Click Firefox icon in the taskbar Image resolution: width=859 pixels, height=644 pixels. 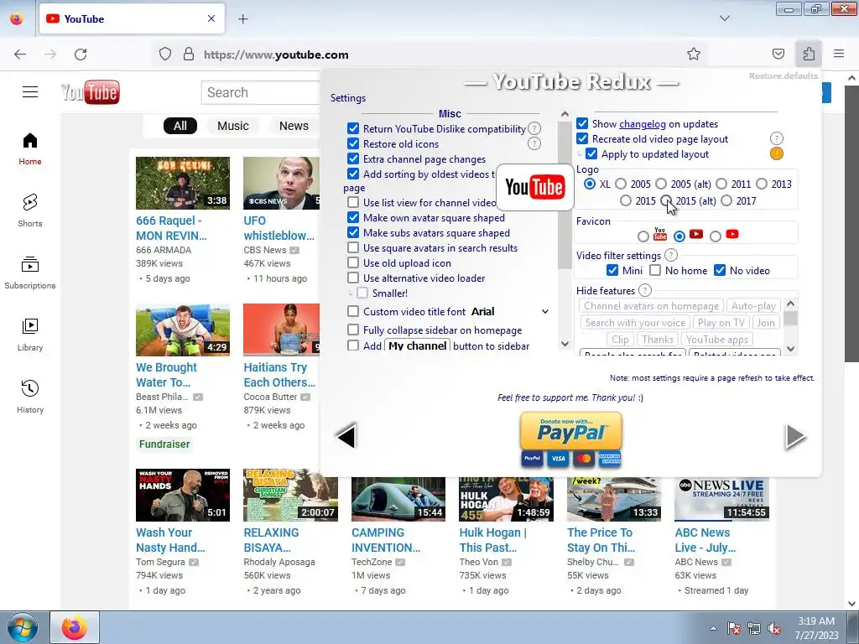[75, 627]
